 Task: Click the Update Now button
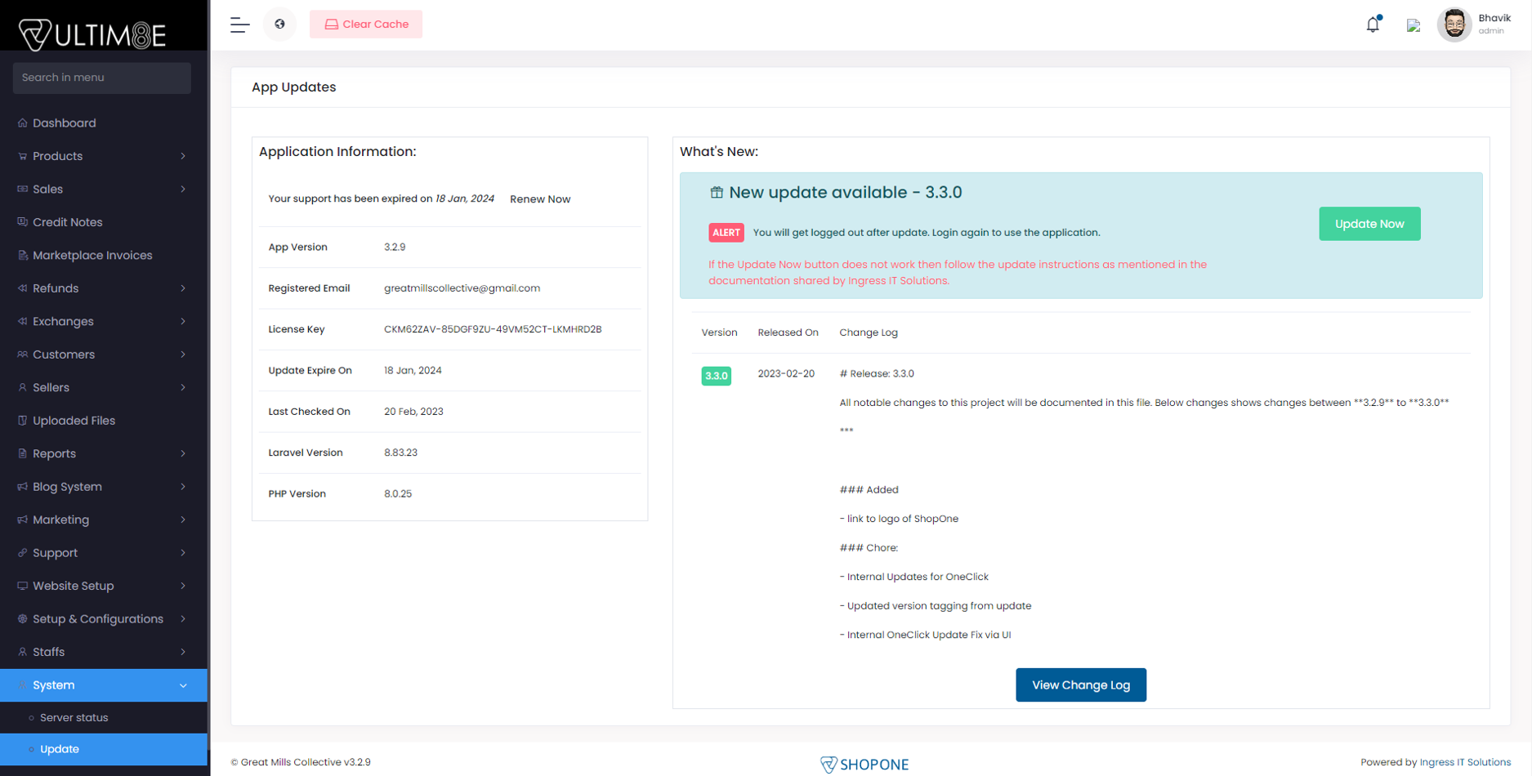click(1369, 223)
